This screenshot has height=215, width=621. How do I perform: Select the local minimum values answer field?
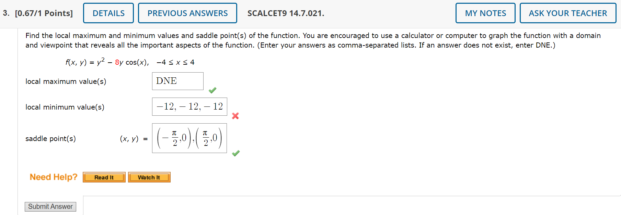189,106
